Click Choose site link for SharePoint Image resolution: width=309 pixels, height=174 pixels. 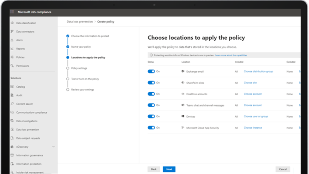pos(250,82)
